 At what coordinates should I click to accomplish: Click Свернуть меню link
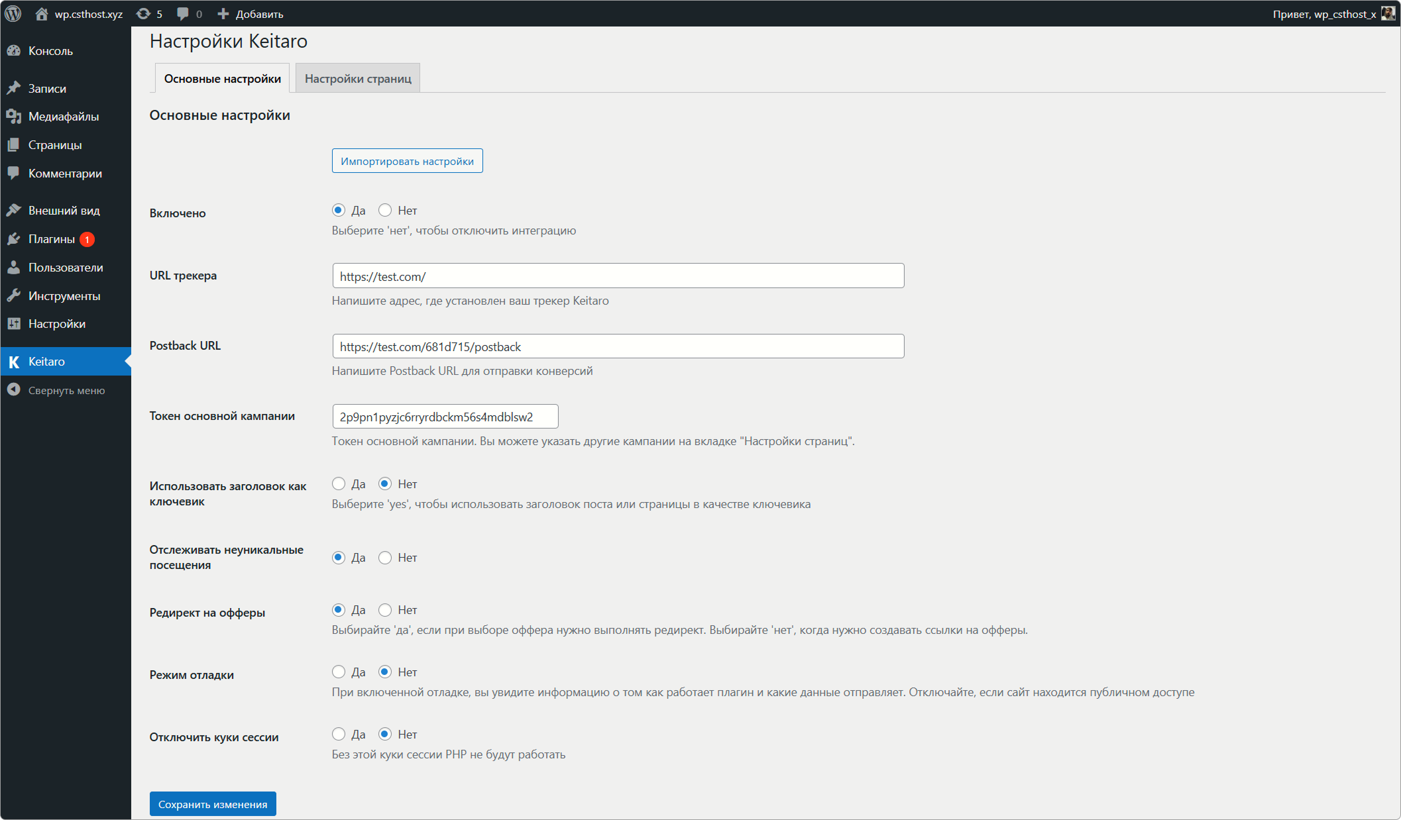click(x=66, y=391)
